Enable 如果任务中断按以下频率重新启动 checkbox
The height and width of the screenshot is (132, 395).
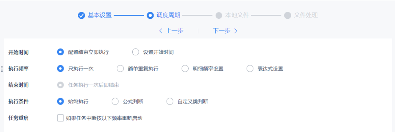pos(60,118)
